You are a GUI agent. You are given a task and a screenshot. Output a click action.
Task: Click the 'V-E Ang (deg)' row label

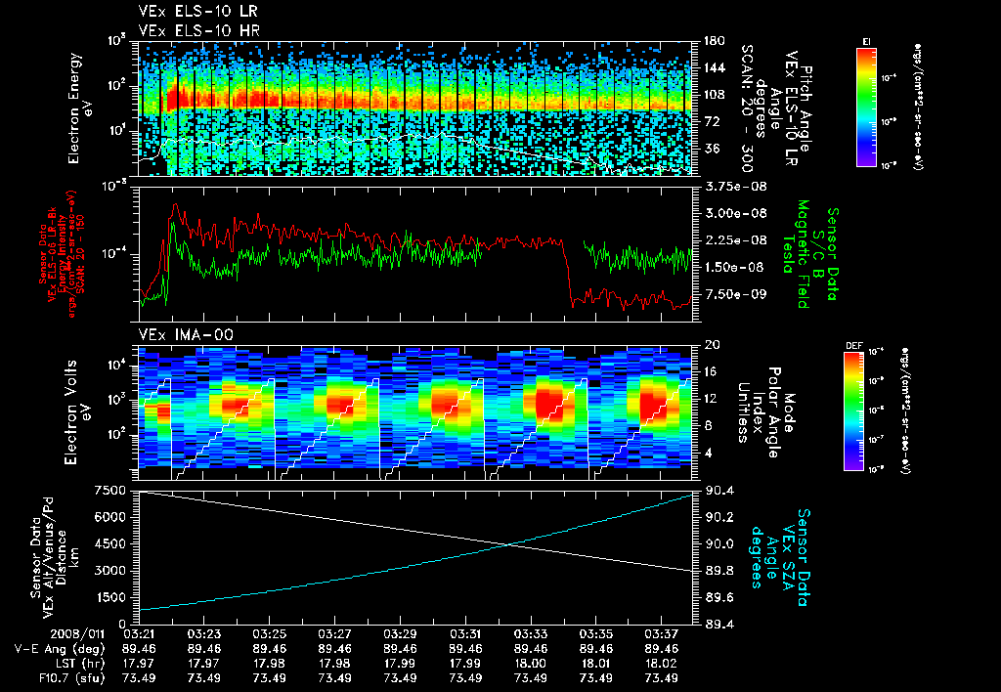tap(60, 649)
